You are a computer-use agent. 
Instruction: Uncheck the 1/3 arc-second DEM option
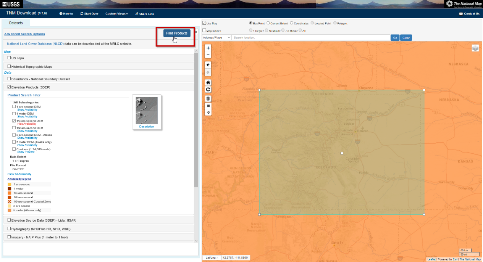[x=14, y=121]
